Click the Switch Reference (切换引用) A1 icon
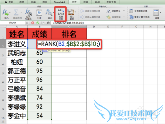 coord(61,12)
